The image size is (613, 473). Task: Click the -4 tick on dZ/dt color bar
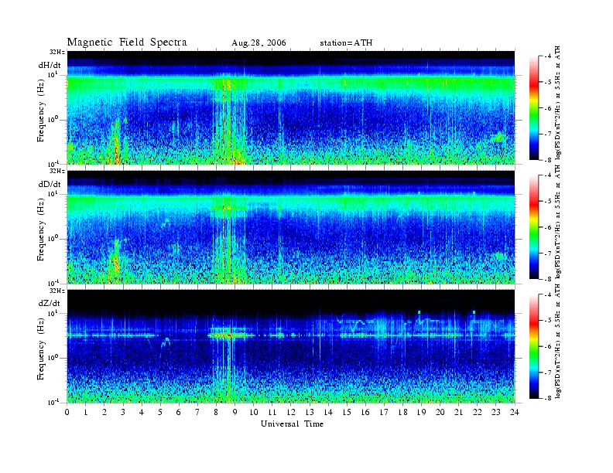click(x=548, y=295)
